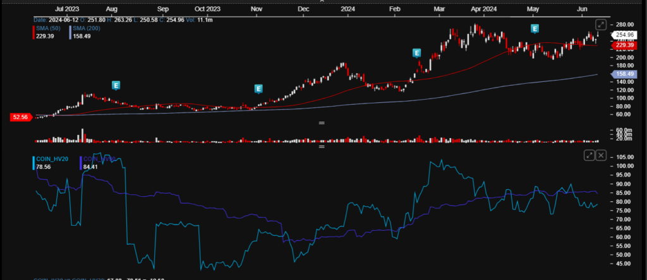647x280 pixels.
Task: Expand the historical volatility pane
Action: (x=589, y=155)
